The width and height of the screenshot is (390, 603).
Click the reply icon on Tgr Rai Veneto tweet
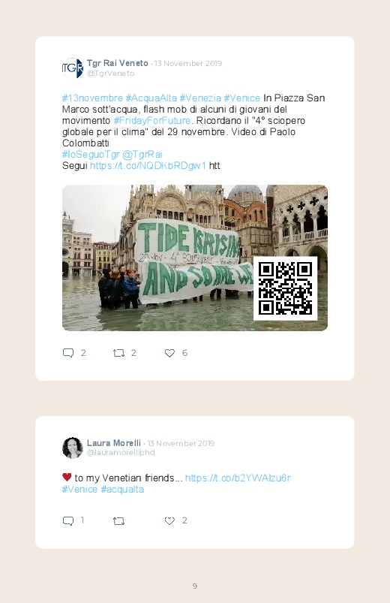click(68, 353)
